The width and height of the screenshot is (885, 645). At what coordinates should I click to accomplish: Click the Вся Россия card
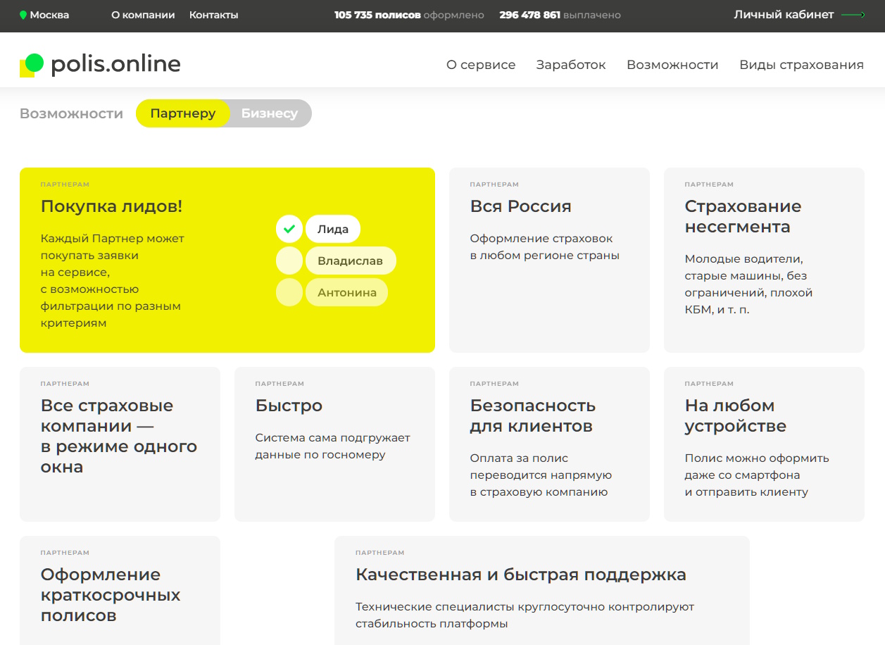pyautogui.click(x=549, y=260)
